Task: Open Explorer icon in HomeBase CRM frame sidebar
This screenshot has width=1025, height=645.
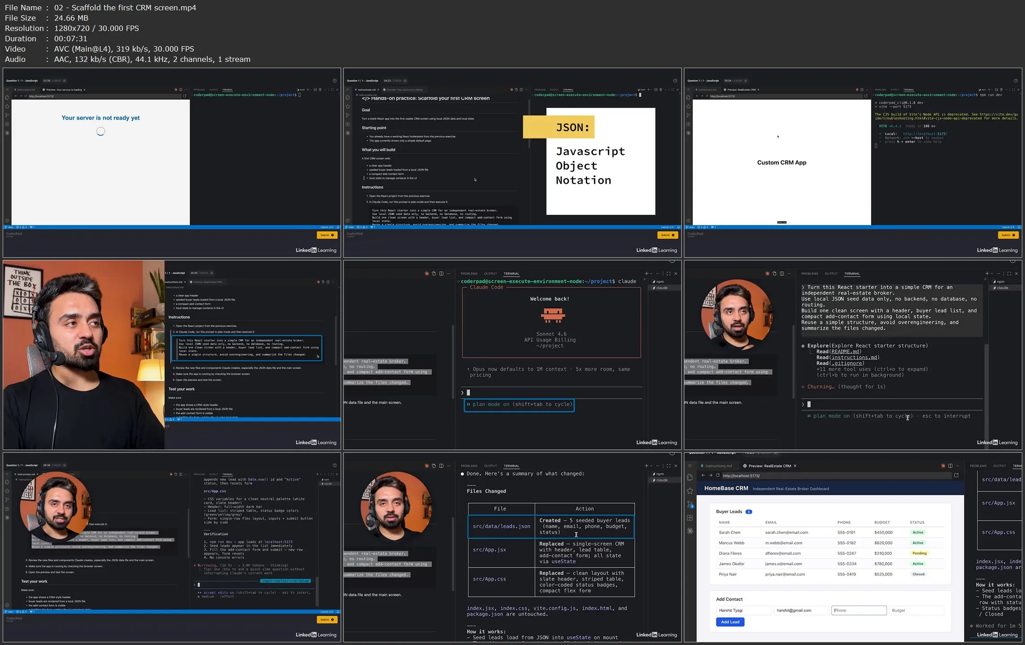Action: coord(690,477)
